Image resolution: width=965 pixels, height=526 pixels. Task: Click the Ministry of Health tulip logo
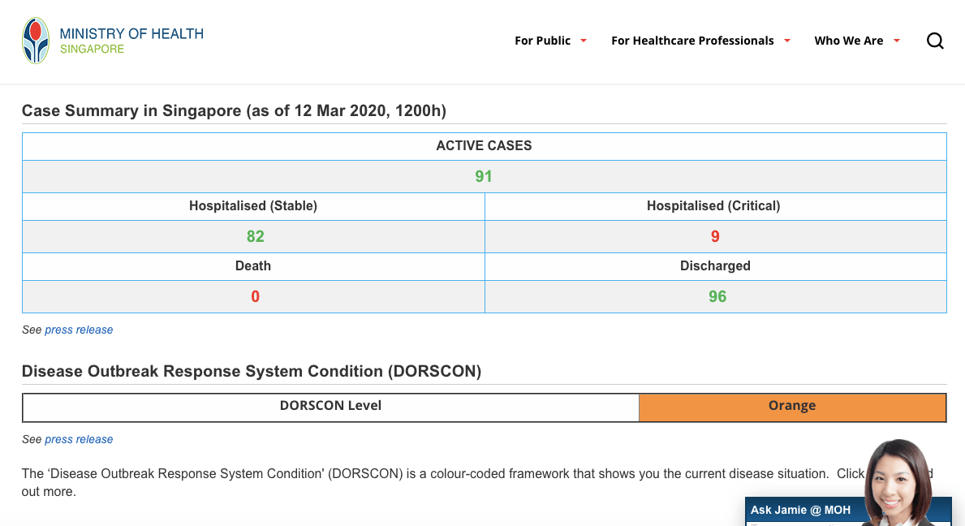(x=36, y=41)
